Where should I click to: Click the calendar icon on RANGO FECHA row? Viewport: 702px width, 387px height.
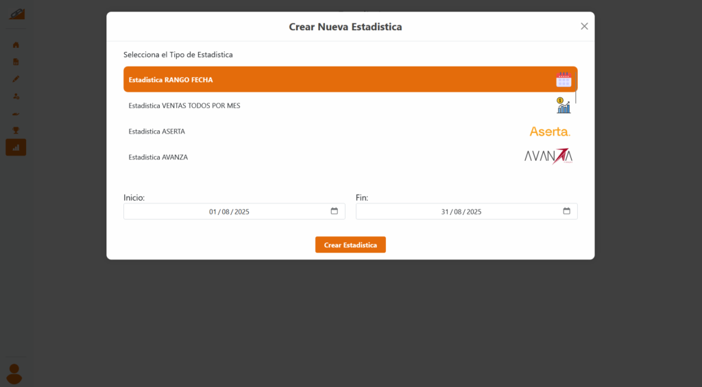pos(564,79)
